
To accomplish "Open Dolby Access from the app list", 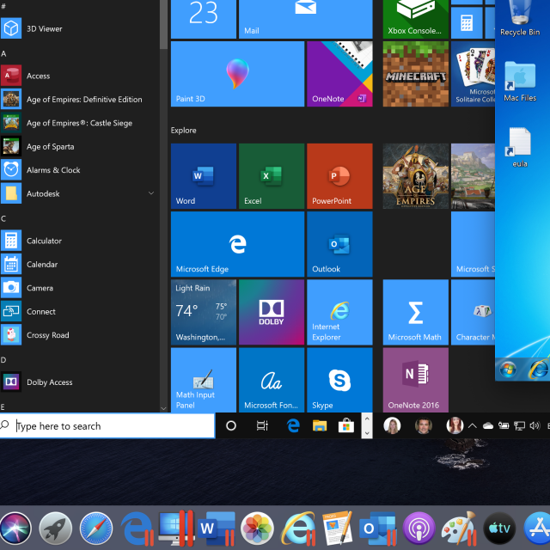I will [79, 382].
